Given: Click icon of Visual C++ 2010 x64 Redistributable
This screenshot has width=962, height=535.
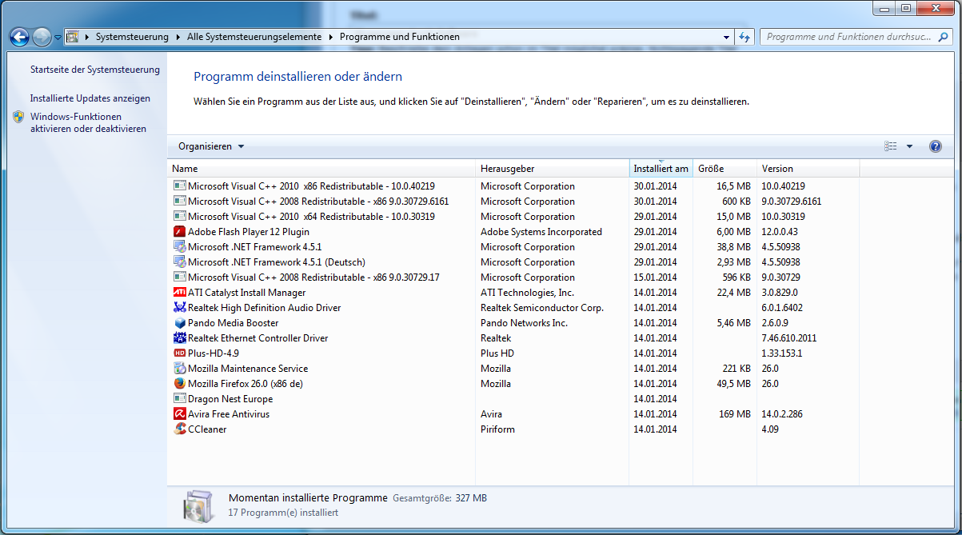Looking at the screenshot, I should pyautogui.click(x=180, y=217).
